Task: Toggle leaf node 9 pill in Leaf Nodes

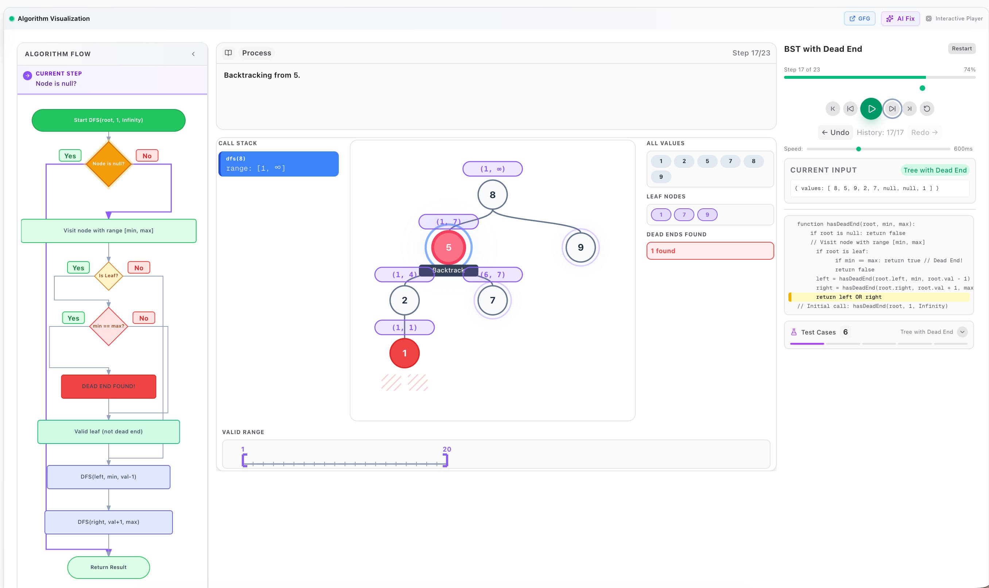Action: tap(707, 214)
